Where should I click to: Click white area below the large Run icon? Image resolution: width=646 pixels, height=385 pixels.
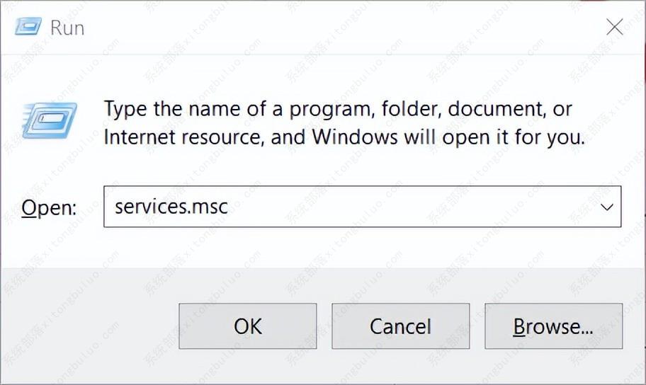pos(50,166)
